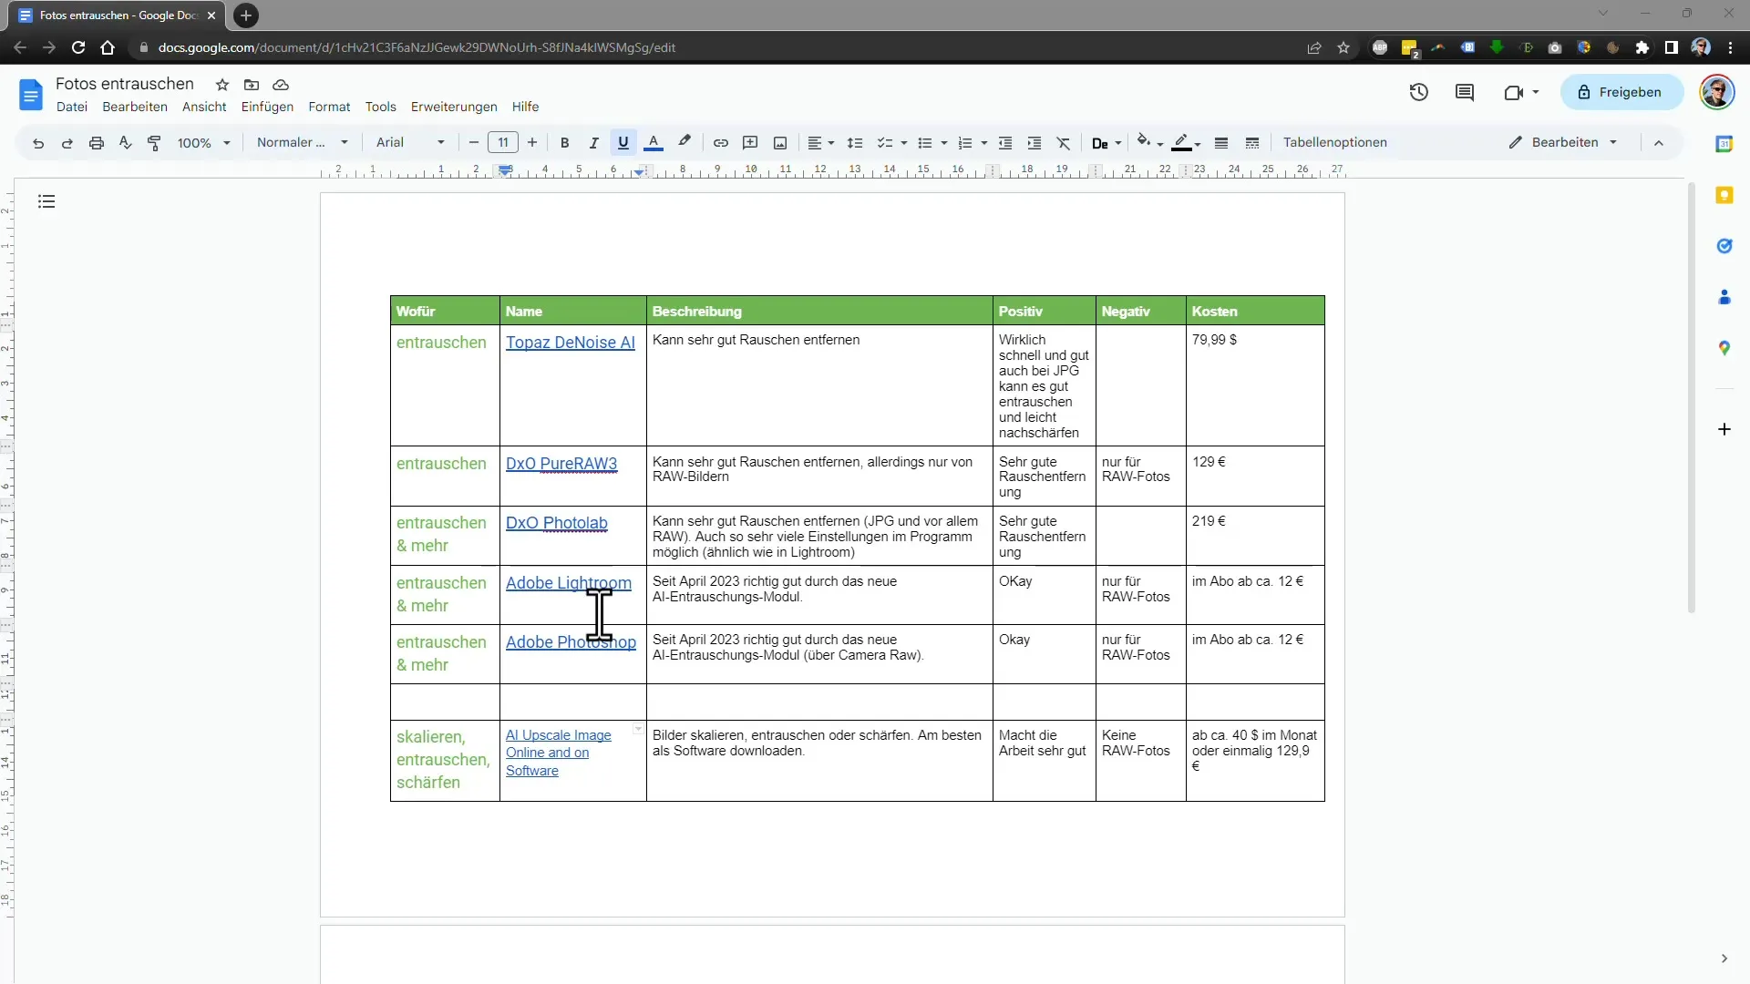Toggle the undo icon

click(38, 142)
